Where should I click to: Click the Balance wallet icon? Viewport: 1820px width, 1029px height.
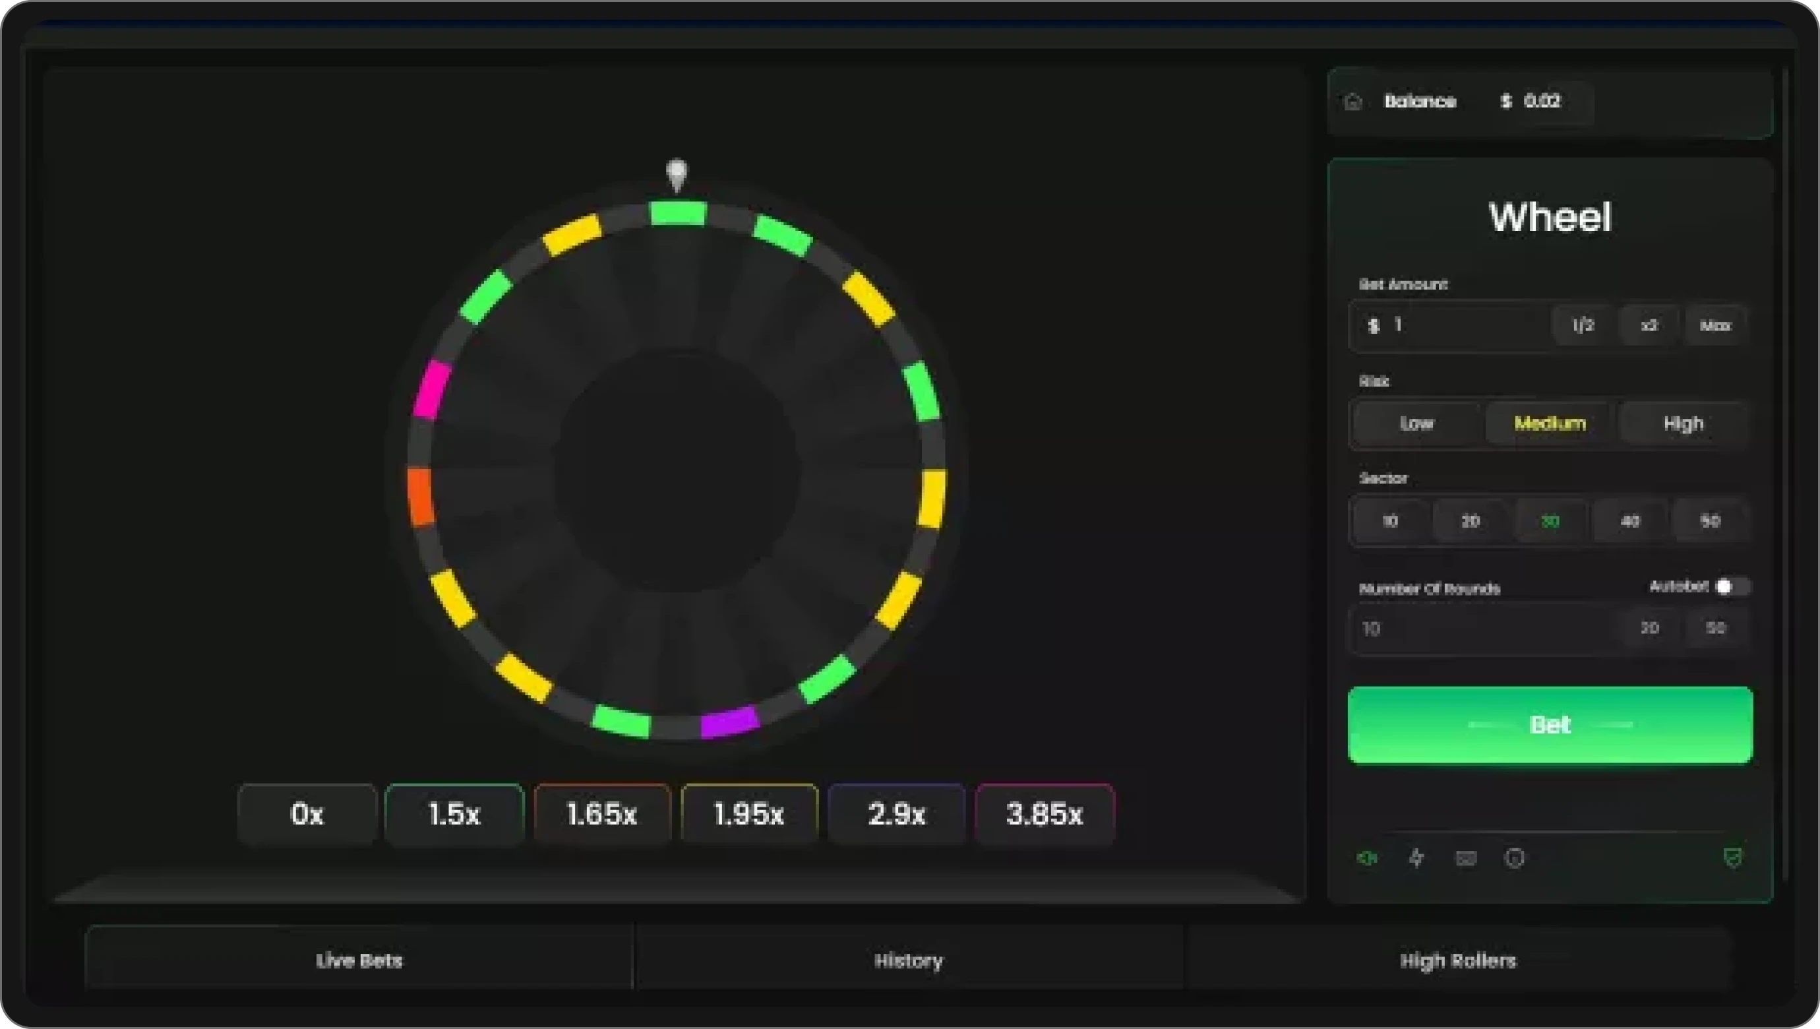tap(1354, 101)
